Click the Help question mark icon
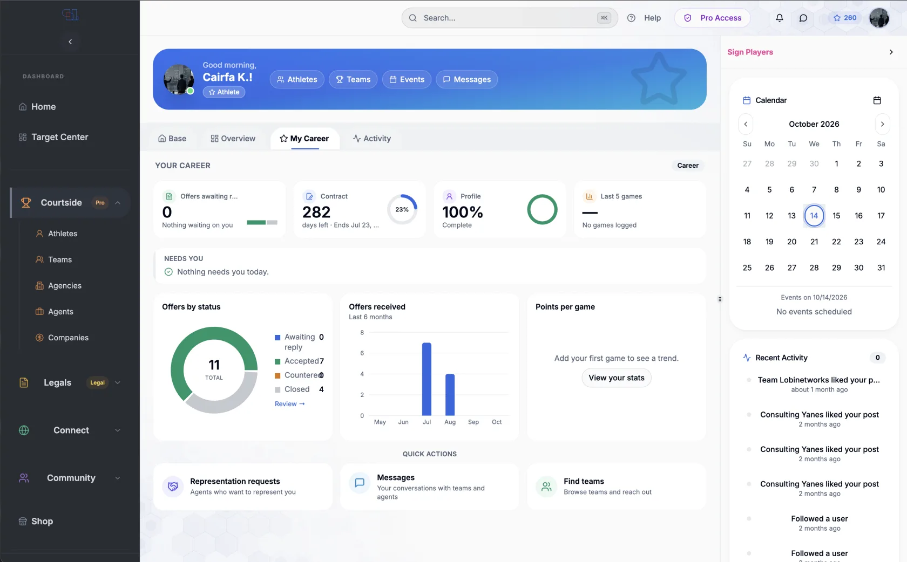This screenshot has height=562, width=907. [631, 18]
